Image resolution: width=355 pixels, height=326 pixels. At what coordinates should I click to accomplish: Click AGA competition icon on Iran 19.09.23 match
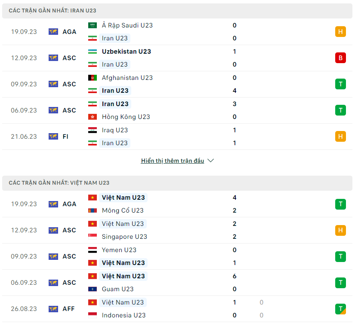pyautogui.click(x=53, y=32)
